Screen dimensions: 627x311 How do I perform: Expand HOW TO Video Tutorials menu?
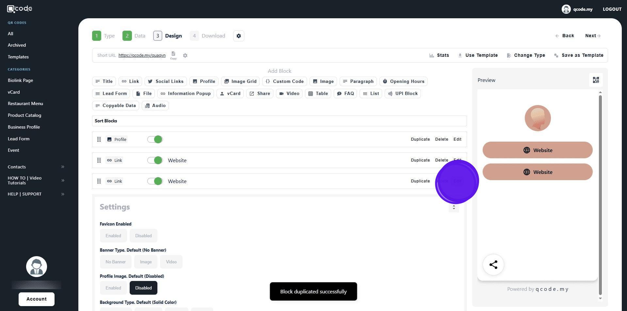[x=62, y=180]
